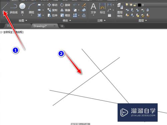Toggle layer 0 lock padlock icon
Screen dimensions: 167x125
(135, 5)
